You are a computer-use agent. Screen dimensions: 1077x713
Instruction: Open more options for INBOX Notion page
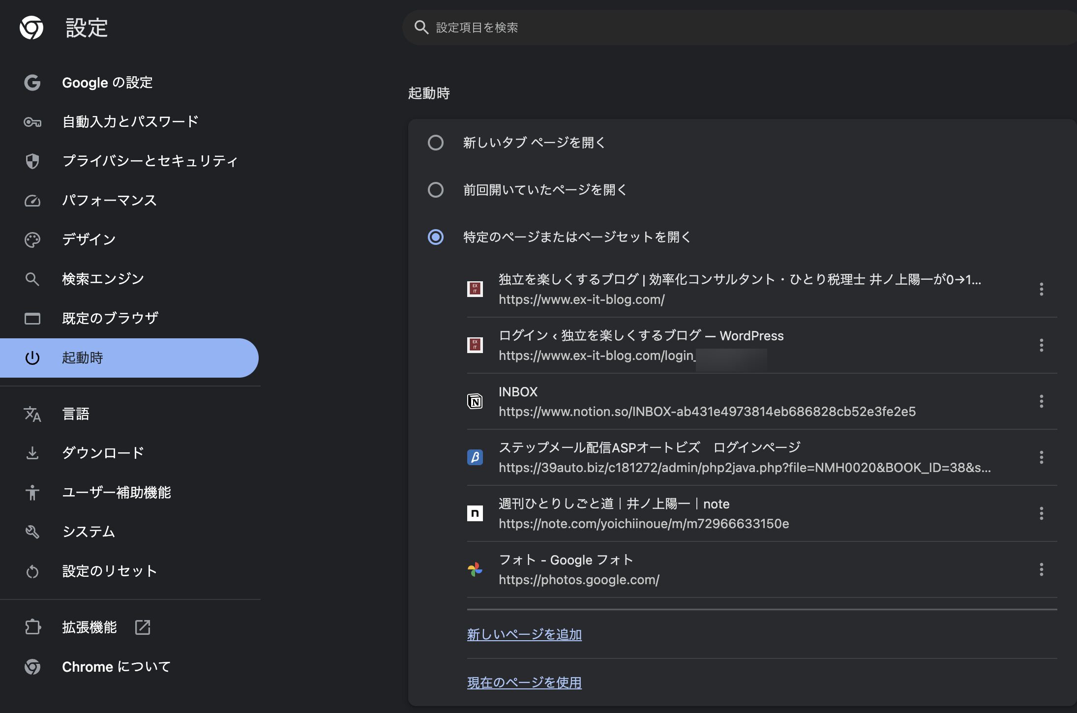coord(1041,401)
